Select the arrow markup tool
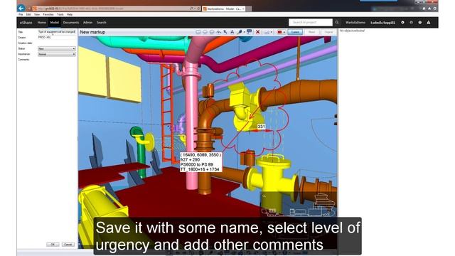 (225, 32)
